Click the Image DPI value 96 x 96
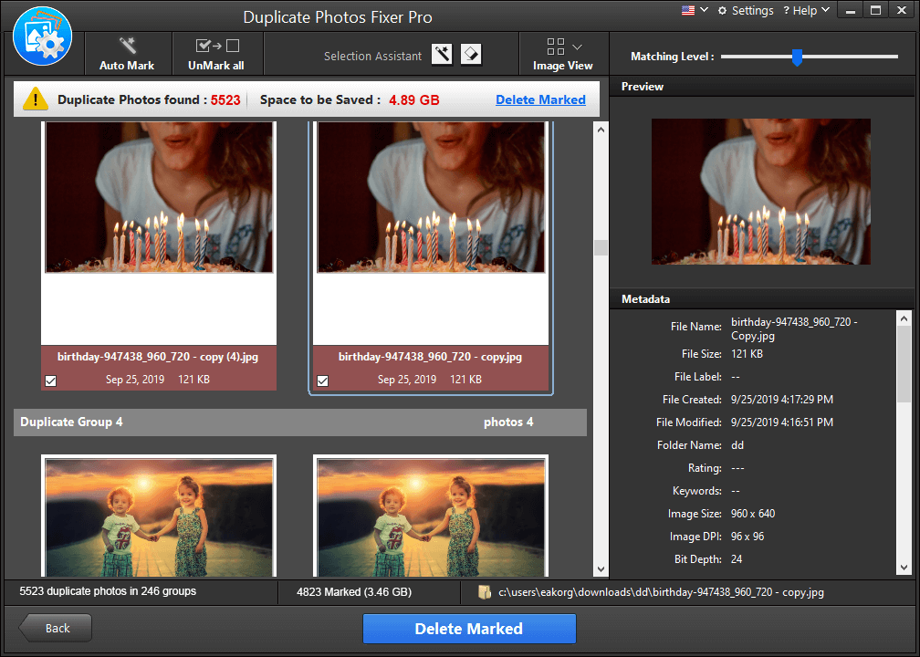 pyautogui.click(x=747, y=537)
